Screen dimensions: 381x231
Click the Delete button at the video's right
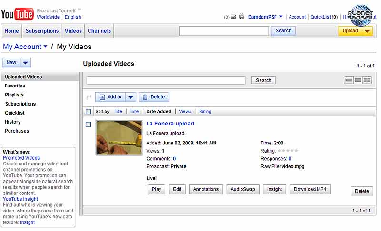(x=361, y=191)
